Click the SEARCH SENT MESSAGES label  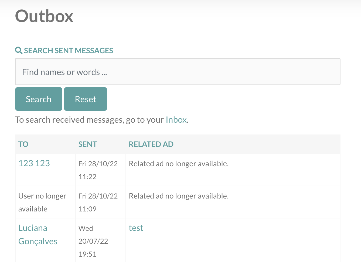[x=69, y=51]
